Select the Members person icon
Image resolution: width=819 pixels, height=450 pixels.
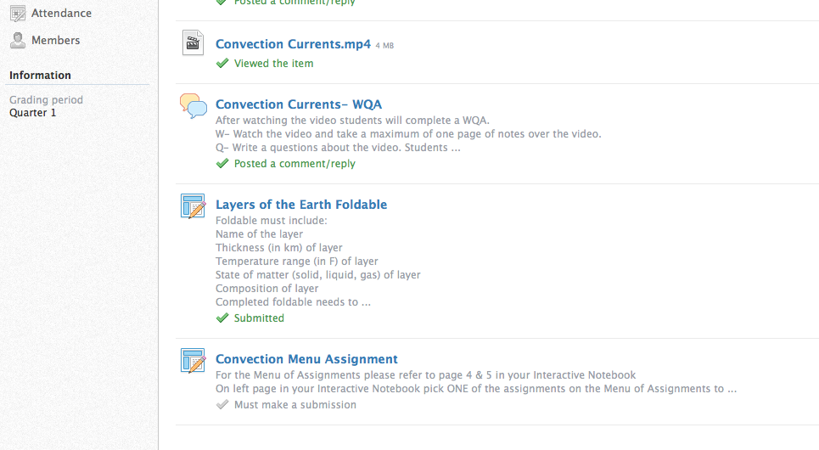pos(18,40)
